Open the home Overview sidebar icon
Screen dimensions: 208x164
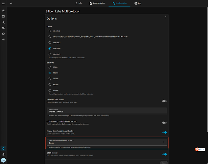tap(3, 10)
